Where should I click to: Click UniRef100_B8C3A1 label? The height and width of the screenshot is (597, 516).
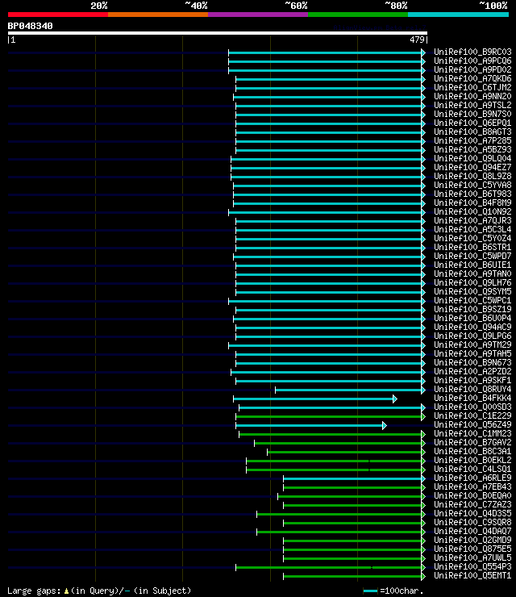[472, 452]
